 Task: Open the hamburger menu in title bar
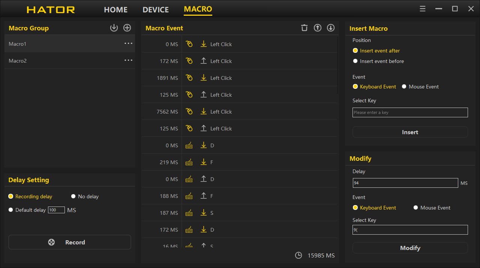pos(423,9)
